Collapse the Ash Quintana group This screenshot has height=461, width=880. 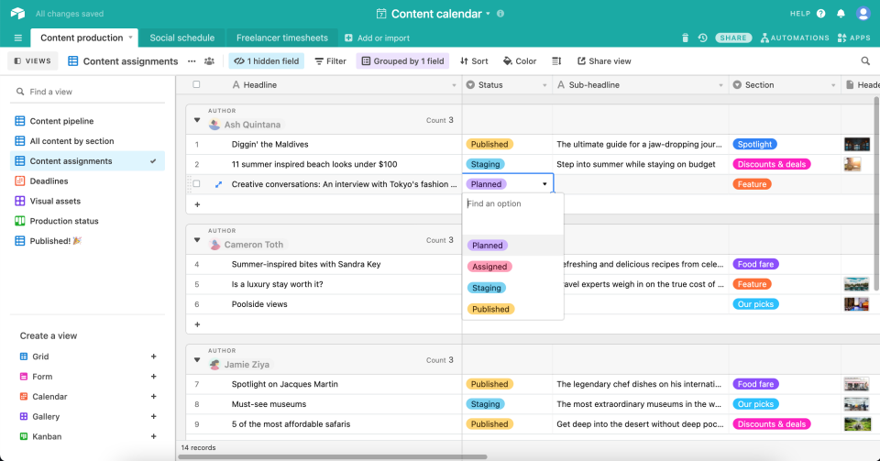click(x=196, y=120)
